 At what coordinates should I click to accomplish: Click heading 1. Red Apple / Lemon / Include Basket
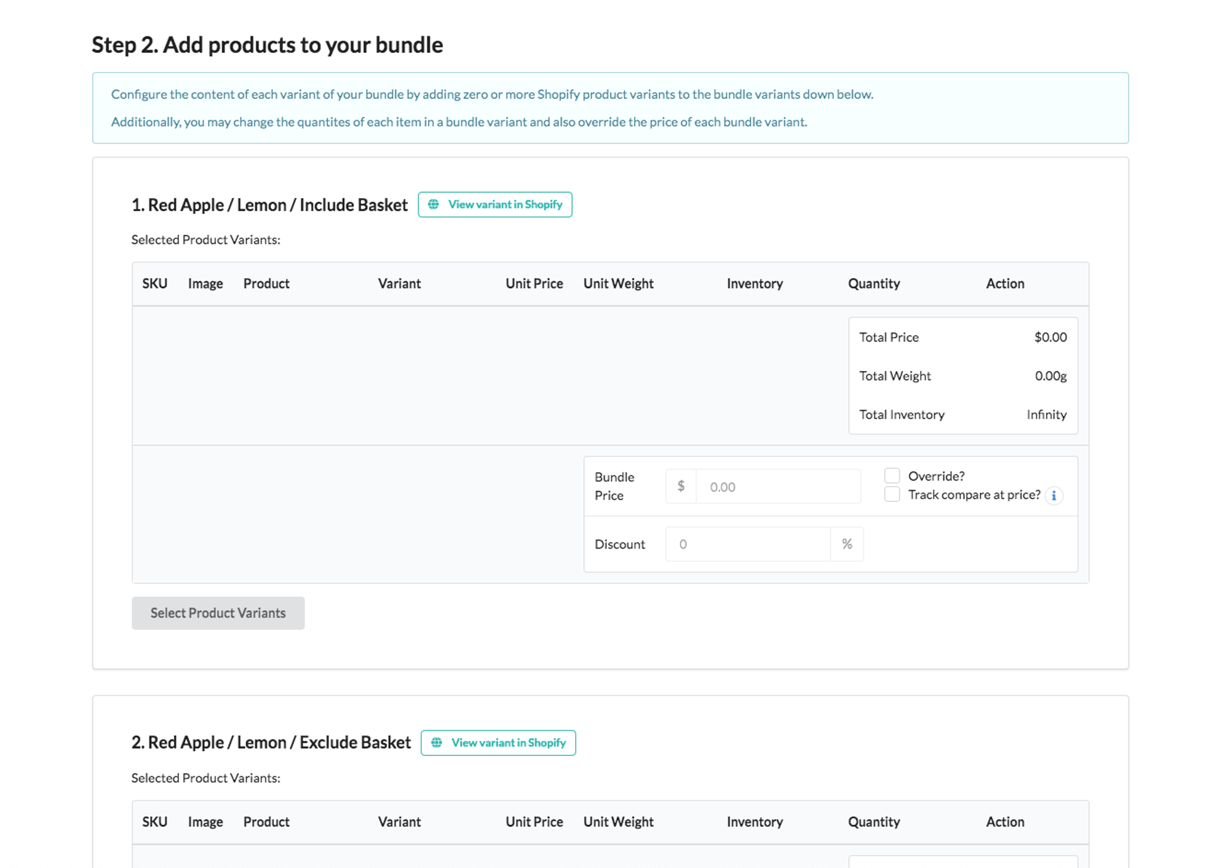[269, 205]
